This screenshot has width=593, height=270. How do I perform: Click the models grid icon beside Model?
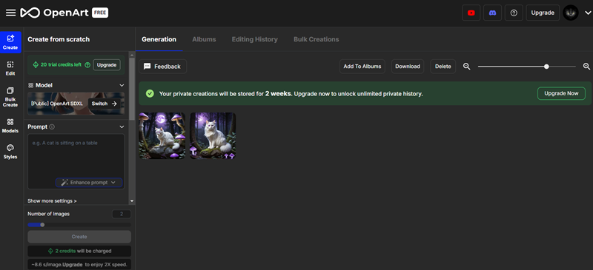[x=30, y=85]
